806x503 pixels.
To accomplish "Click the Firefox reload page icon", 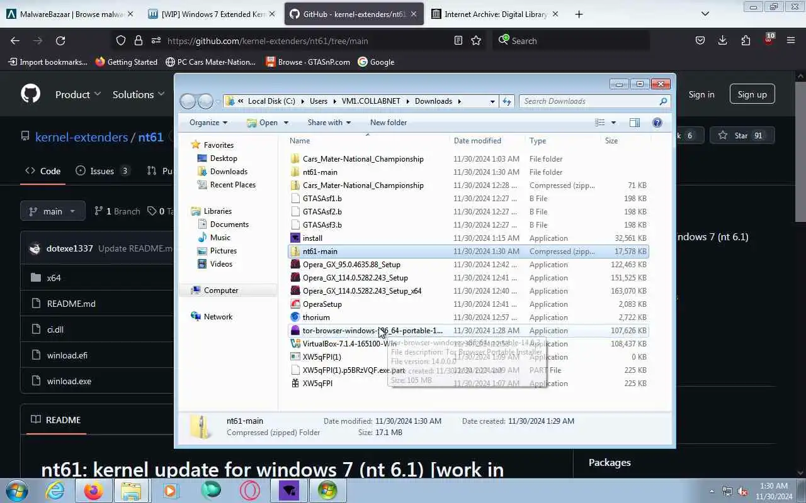I will (x=60, y=40).
